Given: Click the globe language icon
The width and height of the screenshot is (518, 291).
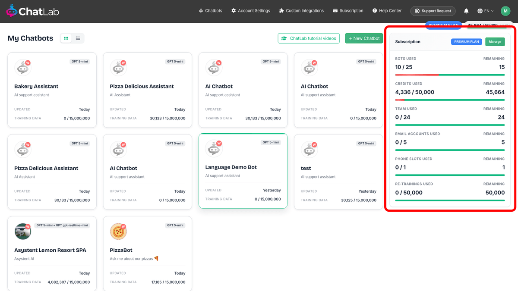Looking at the screenshot, I should tap(480, 11).
